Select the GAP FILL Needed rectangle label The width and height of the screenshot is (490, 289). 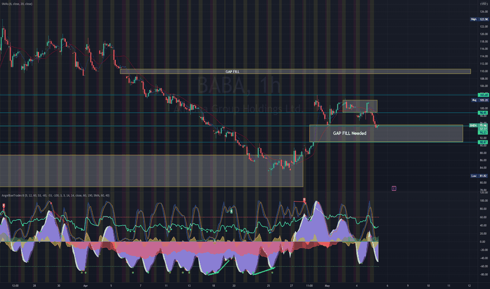click(350, 133)
